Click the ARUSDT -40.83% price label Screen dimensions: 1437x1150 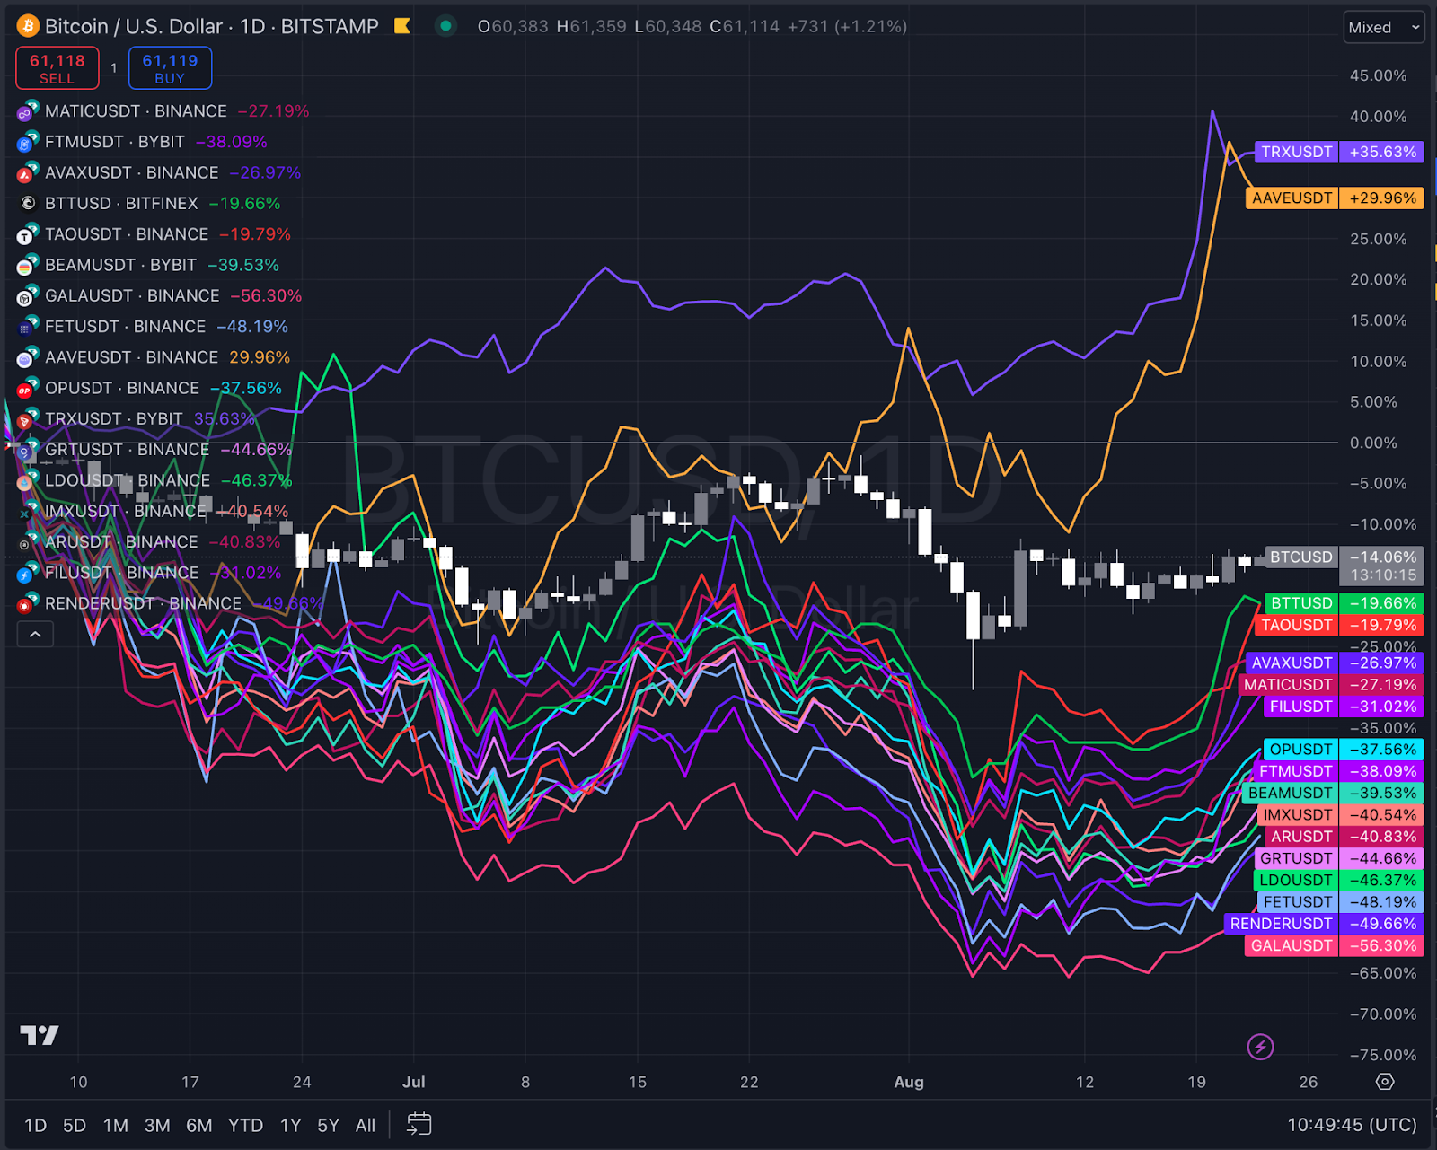point(1344,837)
